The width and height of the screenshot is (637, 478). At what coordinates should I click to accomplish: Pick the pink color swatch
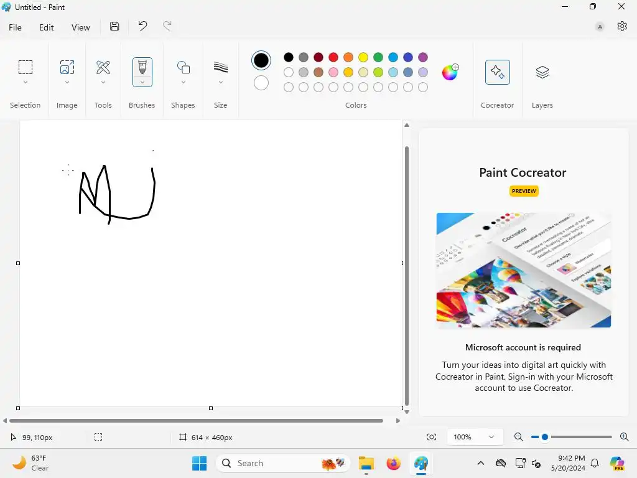(333, 72)
